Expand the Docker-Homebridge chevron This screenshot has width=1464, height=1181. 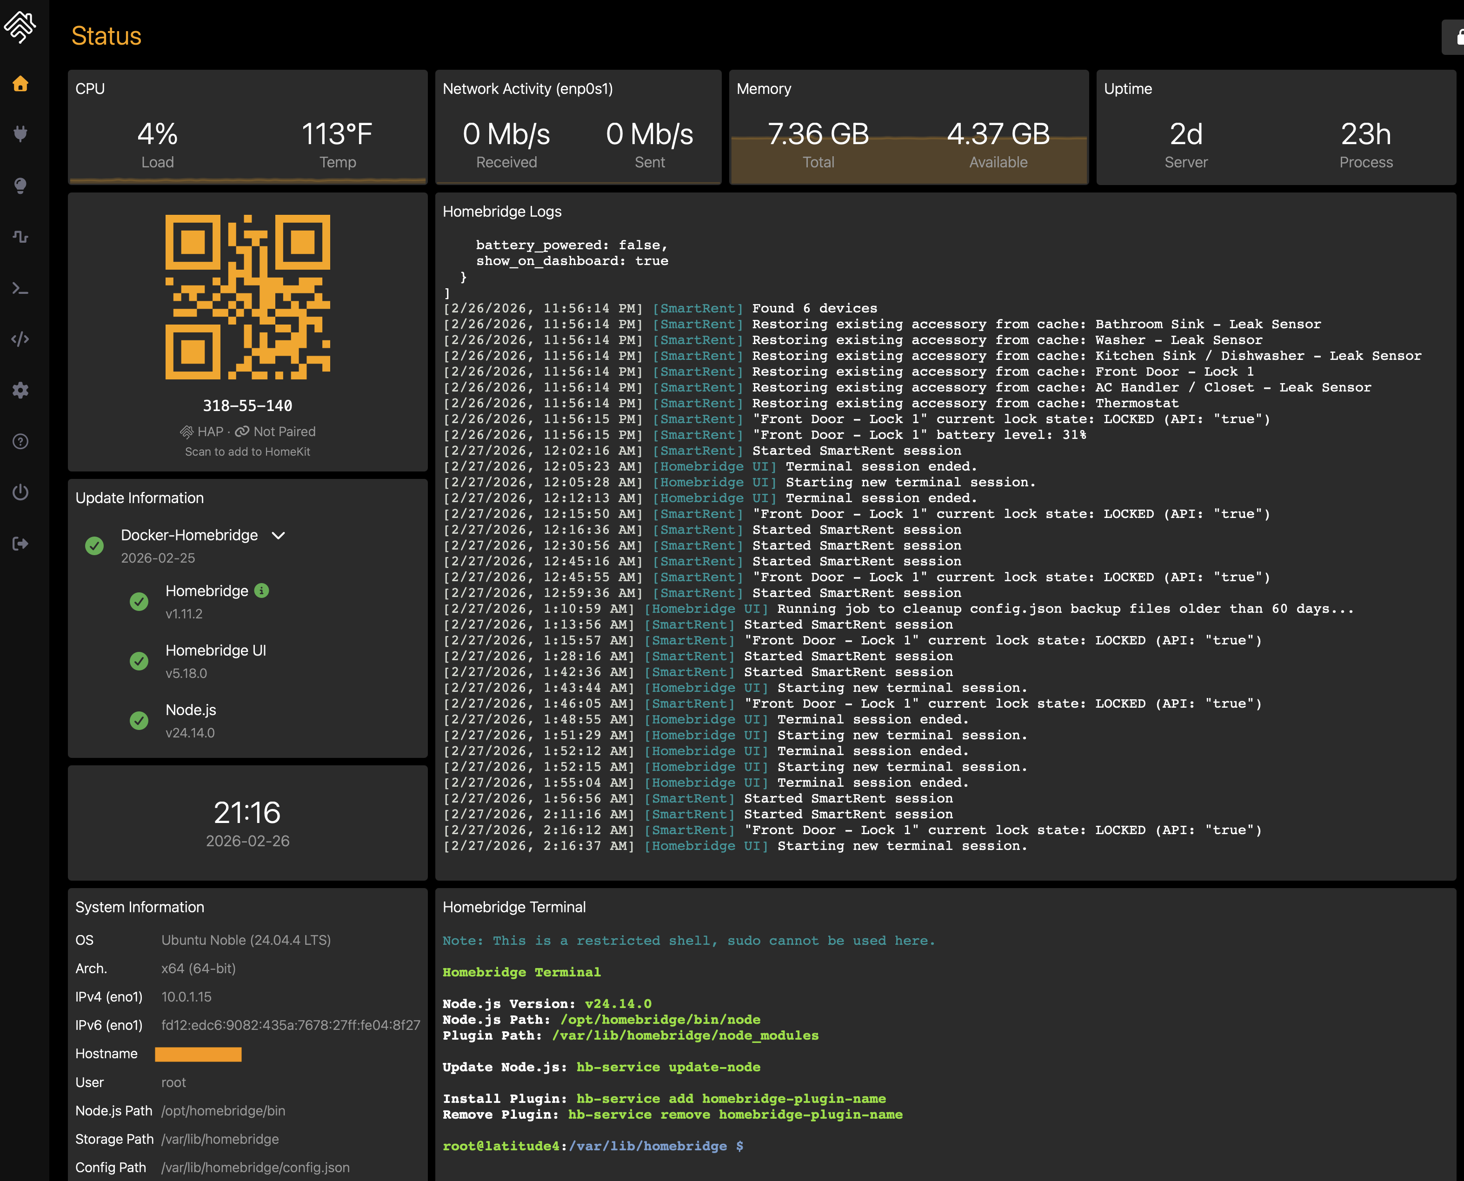[x=278, y=535]
